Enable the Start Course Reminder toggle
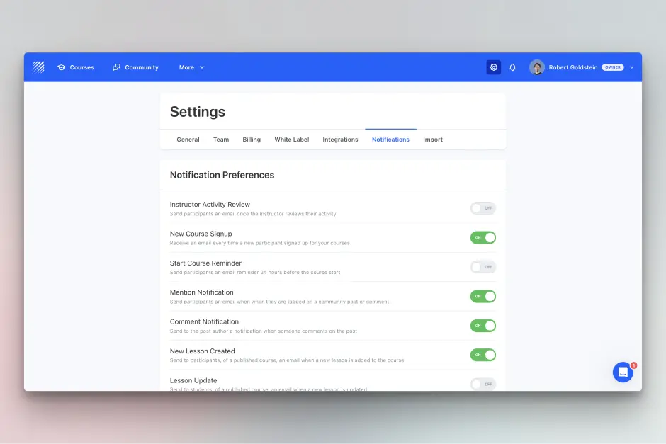Image resolution: width=666 pixels, height=444 pixels. (x=483, y=266)
